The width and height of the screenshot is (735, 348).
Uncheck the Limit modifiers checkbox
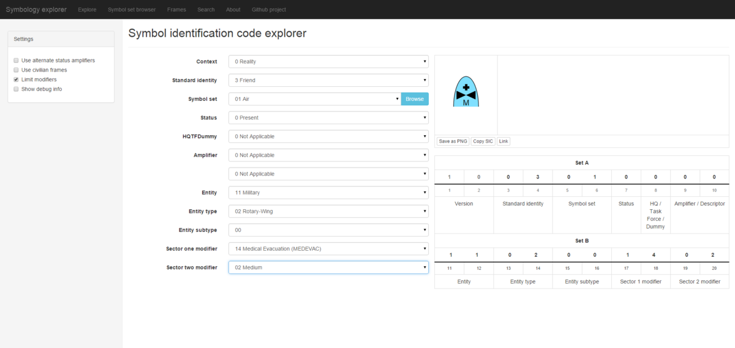[17, 80]
